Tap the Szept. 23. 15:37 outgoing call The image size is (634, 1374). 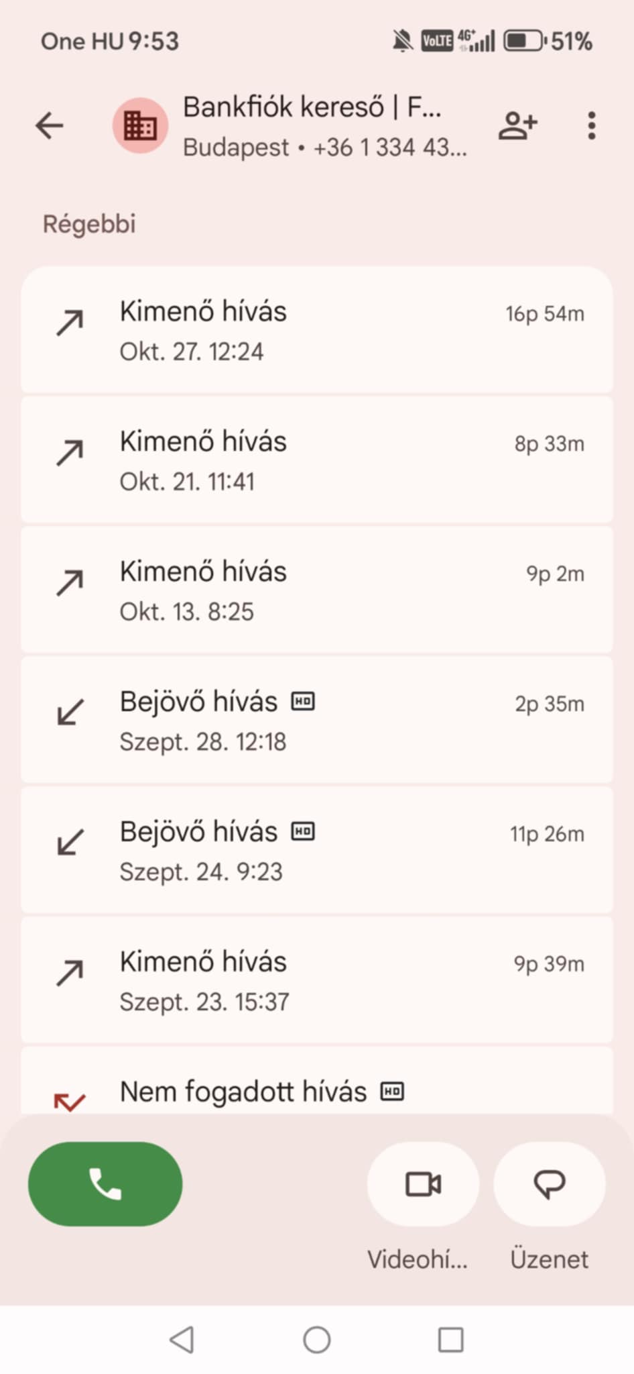click(317, 981)
